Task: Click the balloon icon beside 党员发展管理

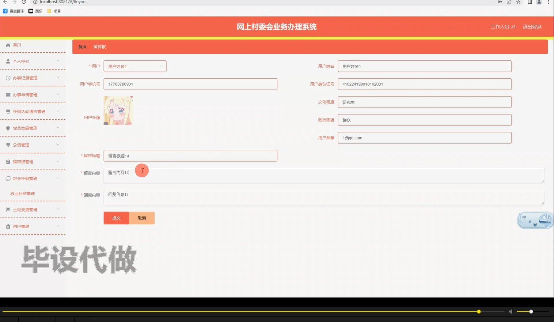Action: pyautogui.click(x=8, y=128)
